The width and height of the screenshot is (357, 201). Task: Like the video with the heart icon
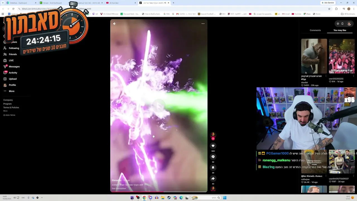(213, 146)
